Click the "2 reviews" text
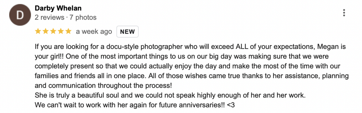 tap(49, 17)
